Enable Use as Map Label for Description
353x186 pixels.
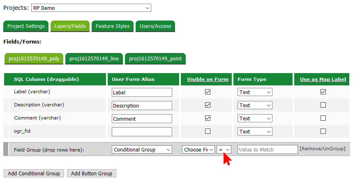click(x=323, y=105)
